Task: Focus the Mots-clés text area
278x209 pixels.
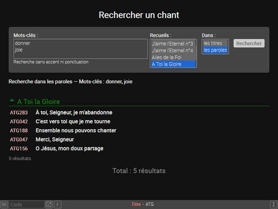Action: point(80,49)
